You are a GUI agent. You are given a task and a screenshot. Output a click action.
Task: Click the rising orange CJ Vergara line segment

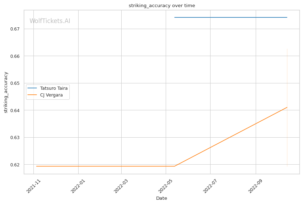(x=231, y=136)
